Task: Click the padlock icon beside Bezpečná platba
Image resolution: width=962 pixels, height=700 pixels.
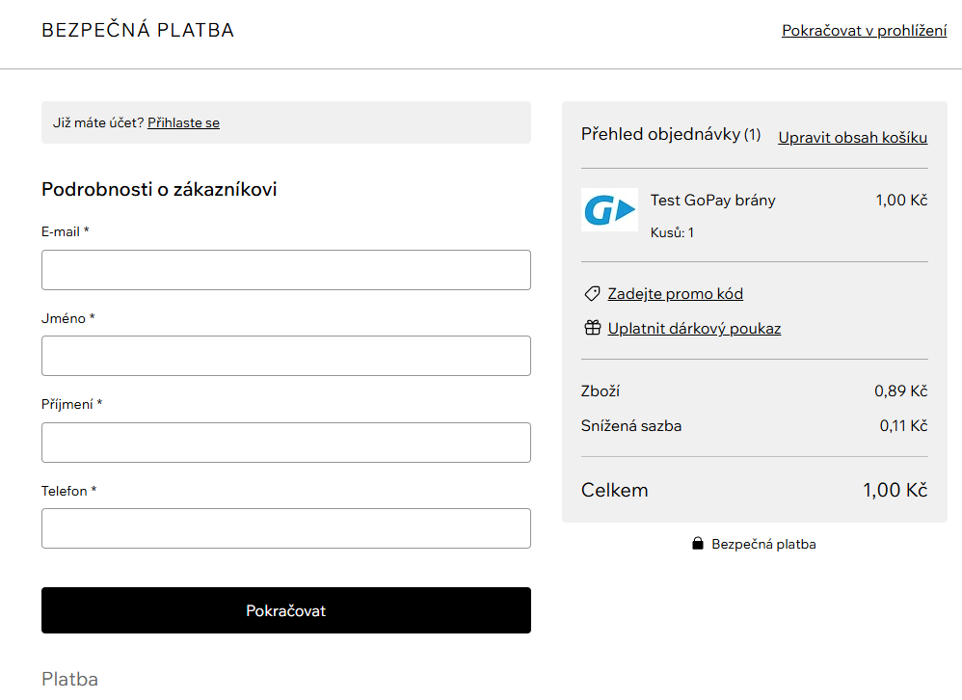Action: (x=698, y=544)
